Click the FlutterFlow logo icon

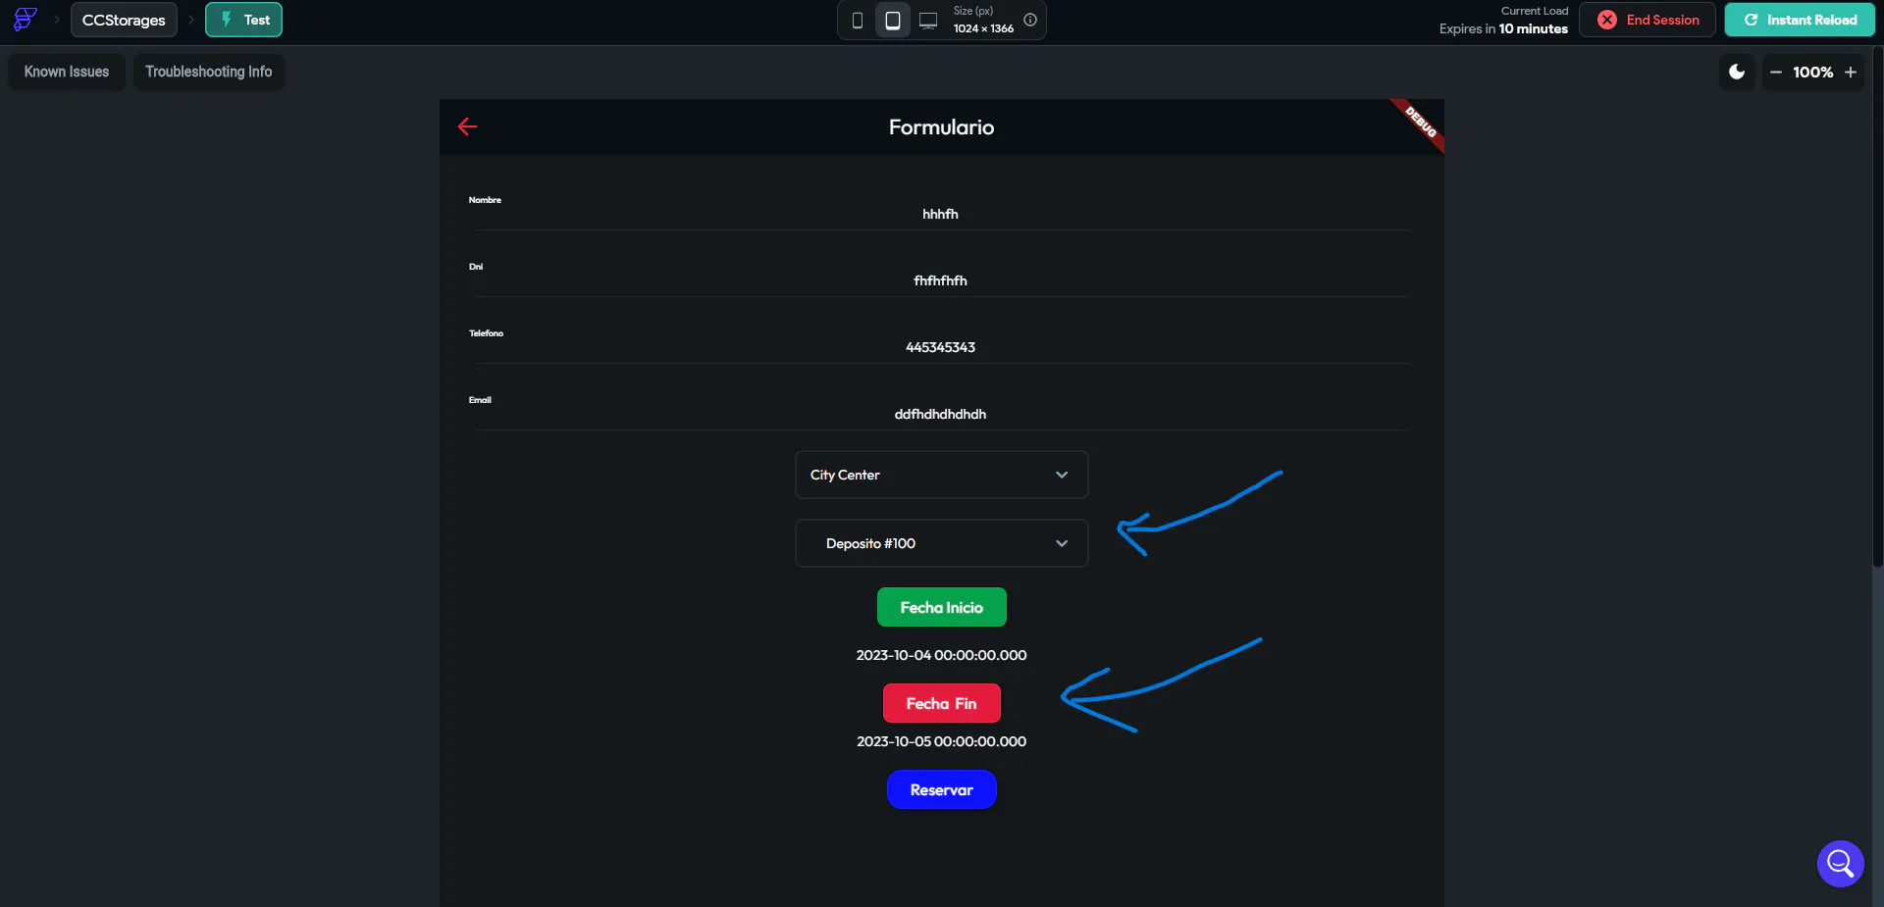[x=25, y=20]
